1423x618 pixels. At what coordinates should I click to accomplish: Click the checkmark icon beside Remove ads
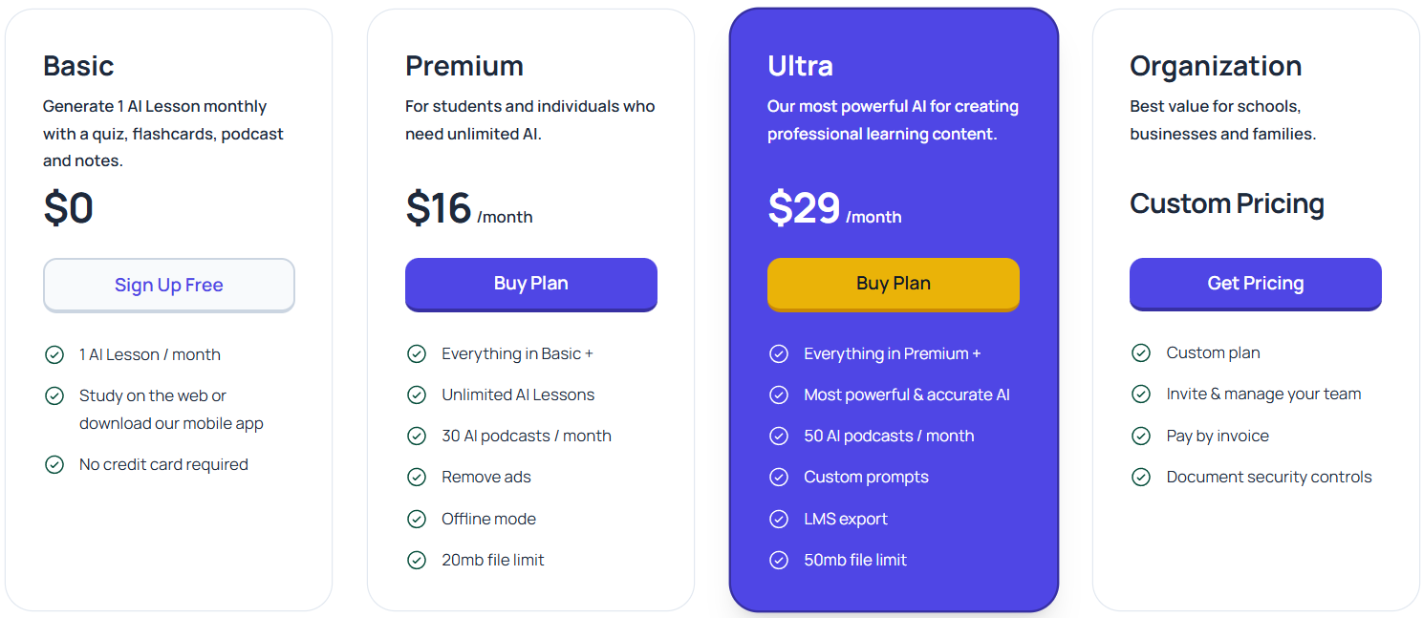click(x=417, y=477)
